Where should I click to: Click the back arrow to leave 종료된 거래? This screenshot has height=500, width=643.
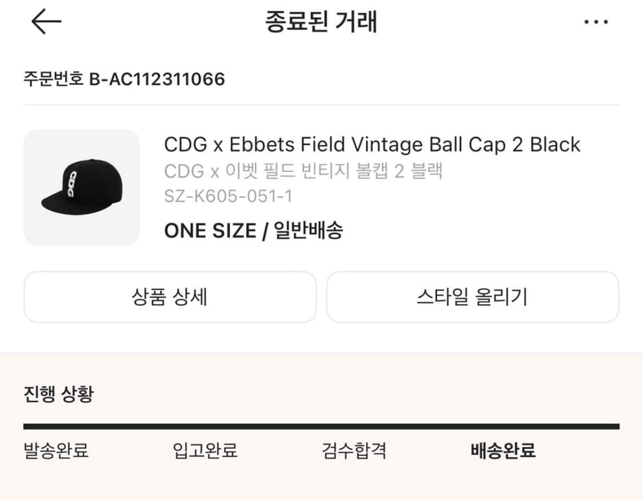point(47,21)
